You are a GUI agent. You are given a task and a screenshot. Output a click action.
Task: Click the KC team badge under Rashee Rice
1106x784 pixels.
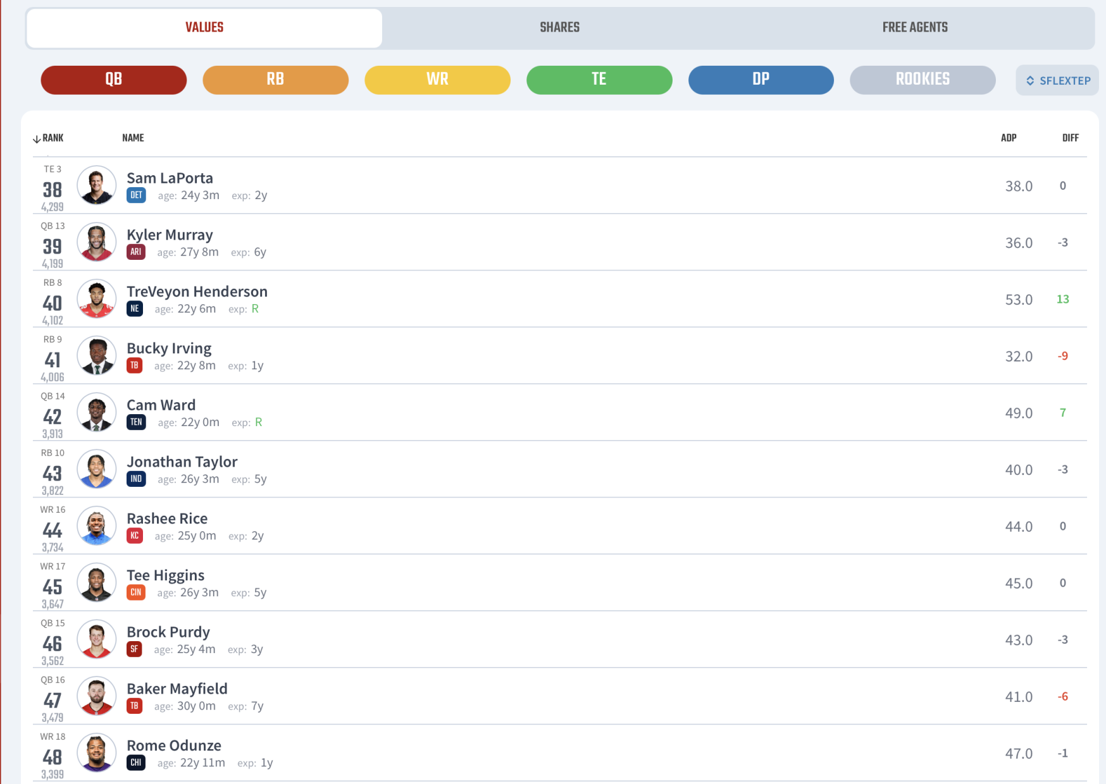(135, 536)
